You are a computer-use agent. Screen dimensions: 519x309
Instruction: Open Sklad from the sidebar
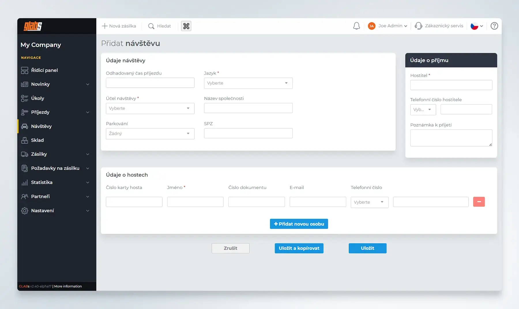(37, 140)
